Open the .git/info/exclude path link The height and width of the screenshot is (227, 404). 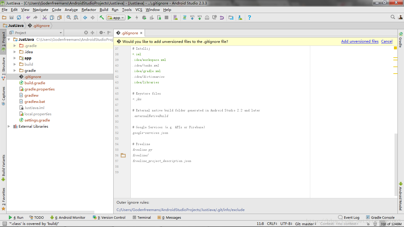[x=181, y=210]
